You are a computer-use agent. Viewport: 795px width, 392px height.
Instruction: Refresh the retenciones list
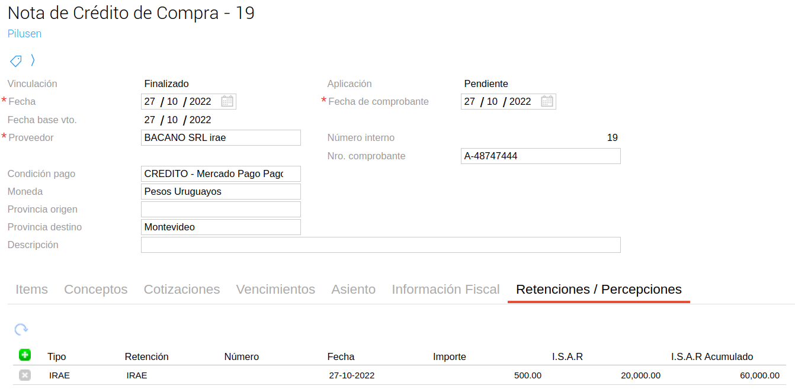[21, 330]
